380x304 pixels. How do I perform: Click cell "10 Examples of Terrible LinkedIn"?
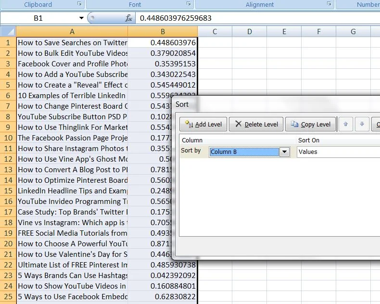[x=72, y=96]
